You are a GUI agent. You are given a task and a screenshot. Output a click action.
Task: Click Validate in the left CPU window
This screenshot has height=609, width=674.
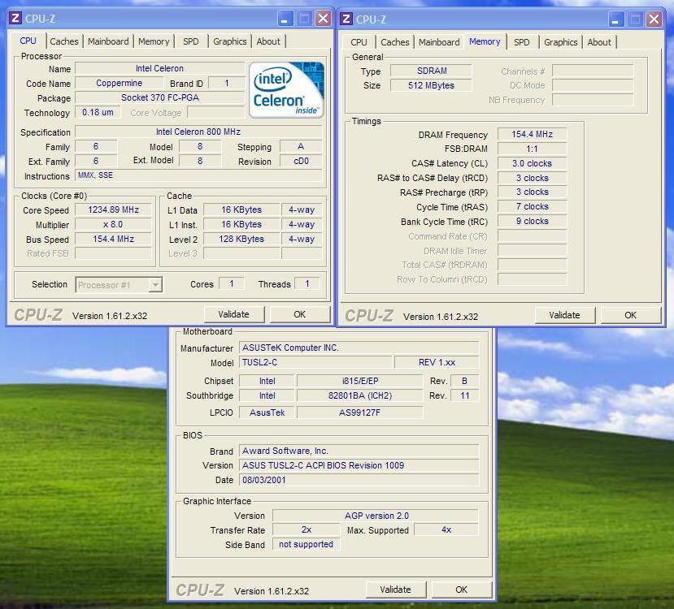pyautogui.click(x=234, y=314)
